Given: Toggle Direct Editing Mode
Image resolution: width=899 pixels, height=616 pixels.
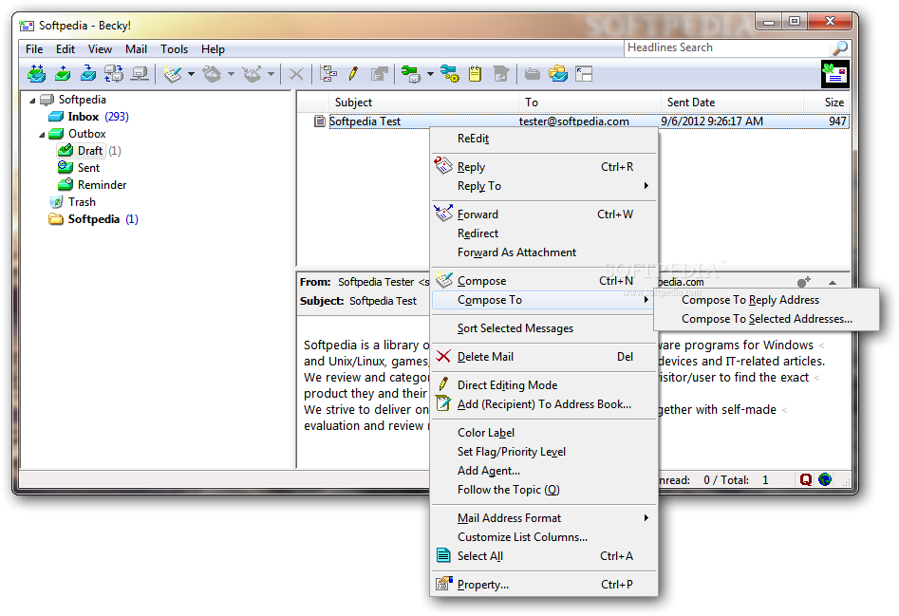Looking at the screenshot, I should 543,385.
